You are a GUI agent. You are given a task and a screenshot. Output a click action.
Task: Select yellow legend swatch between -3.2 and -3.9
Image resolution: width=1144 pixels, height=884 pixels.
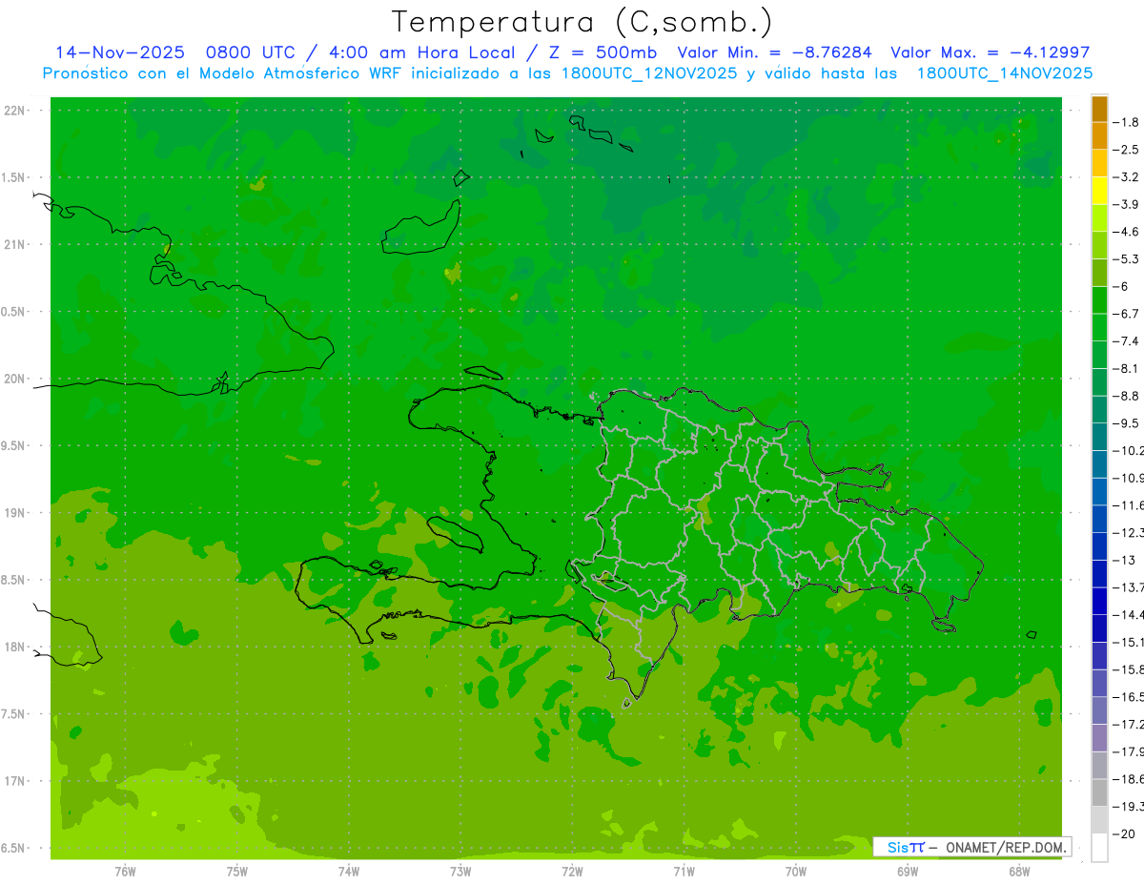coord(1099,191)
